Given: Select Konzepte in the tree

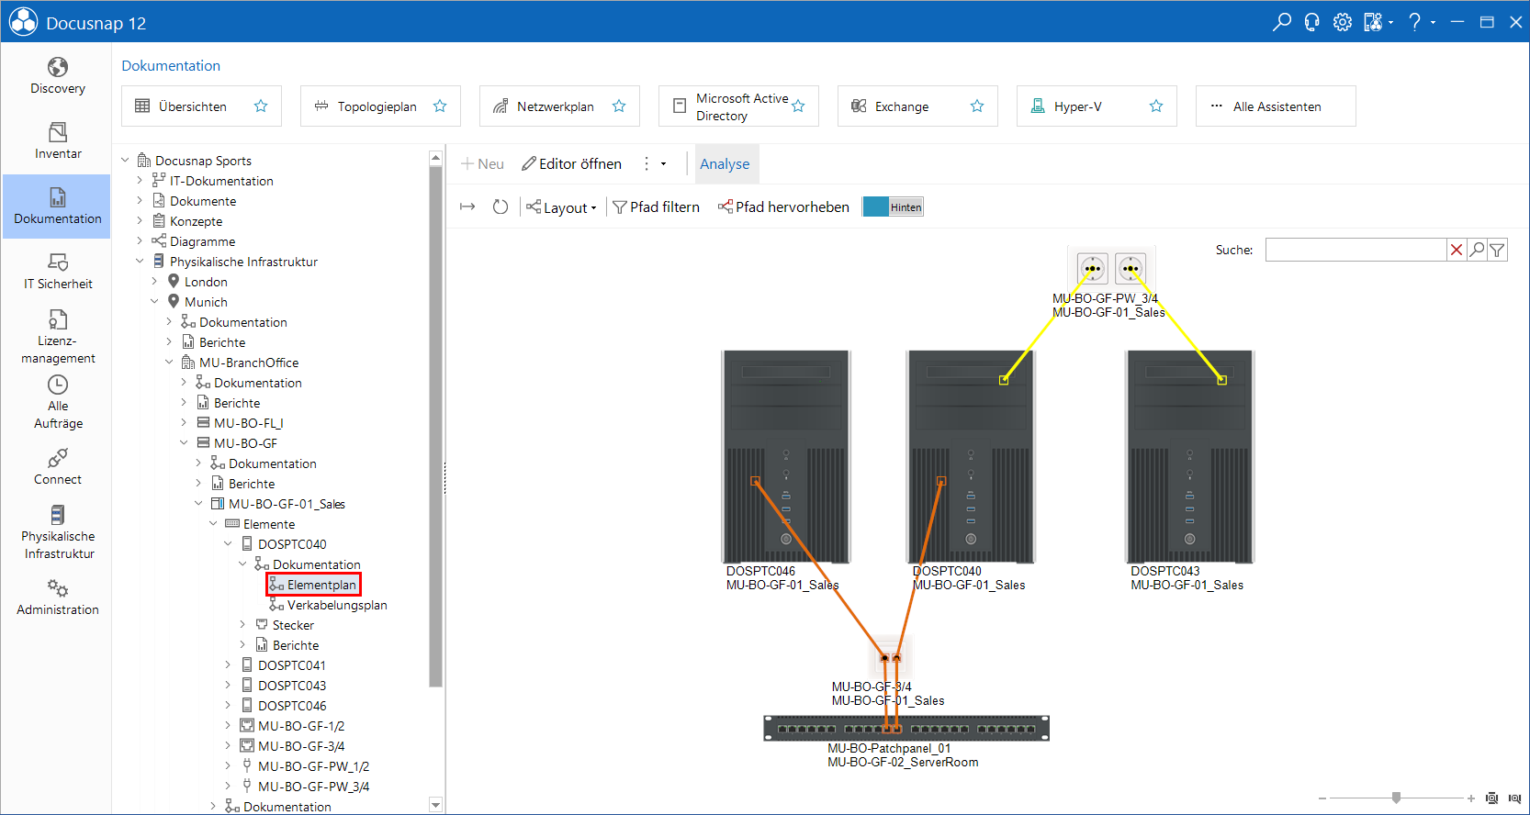Looking at the screenshot, I should click(x=196, y=221).
